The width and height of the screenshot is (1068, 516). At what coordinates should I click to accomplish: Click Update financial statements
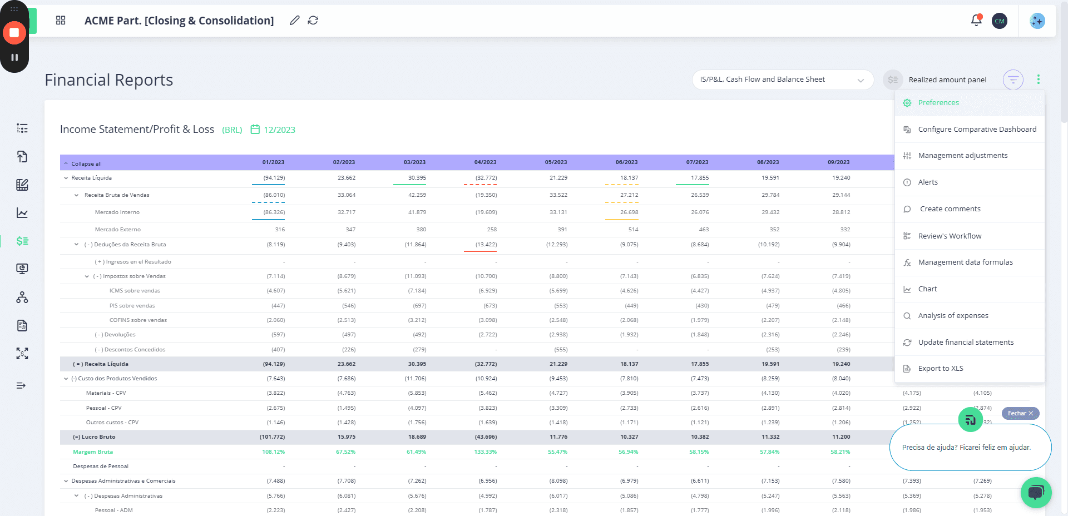[970, 343]
